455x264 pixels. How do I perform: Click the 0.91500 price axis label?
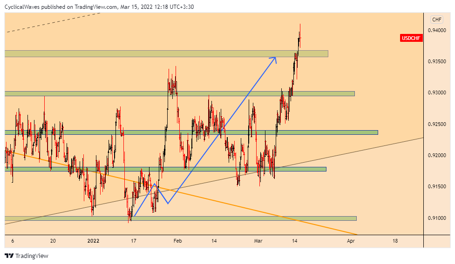click(439, 186)
